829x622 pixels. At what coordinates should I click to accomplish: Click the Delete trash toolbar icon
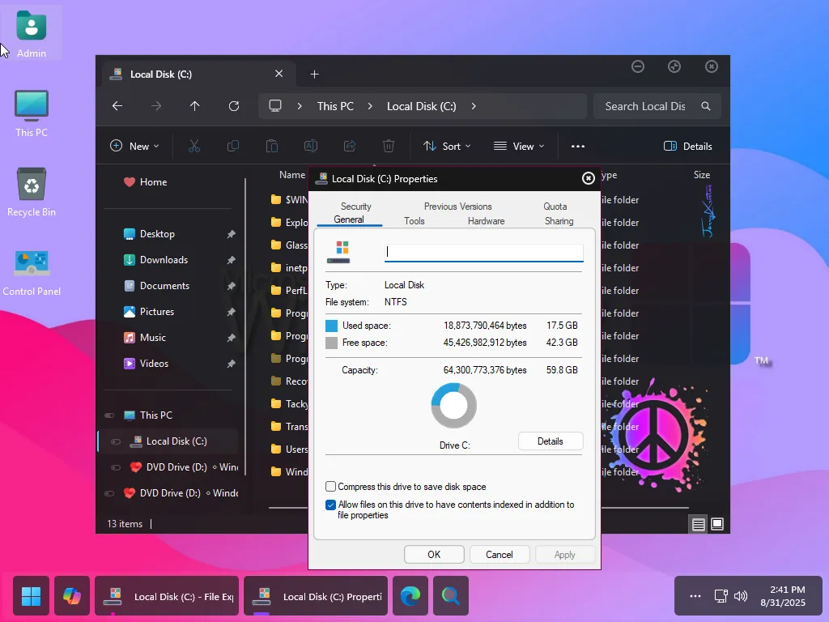point(389,146)
